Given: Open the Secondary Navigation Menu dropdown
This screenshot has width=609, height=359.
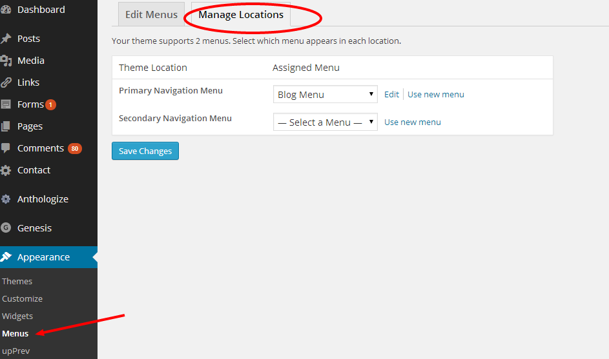Looking at the screenshot, I should 325,122.
